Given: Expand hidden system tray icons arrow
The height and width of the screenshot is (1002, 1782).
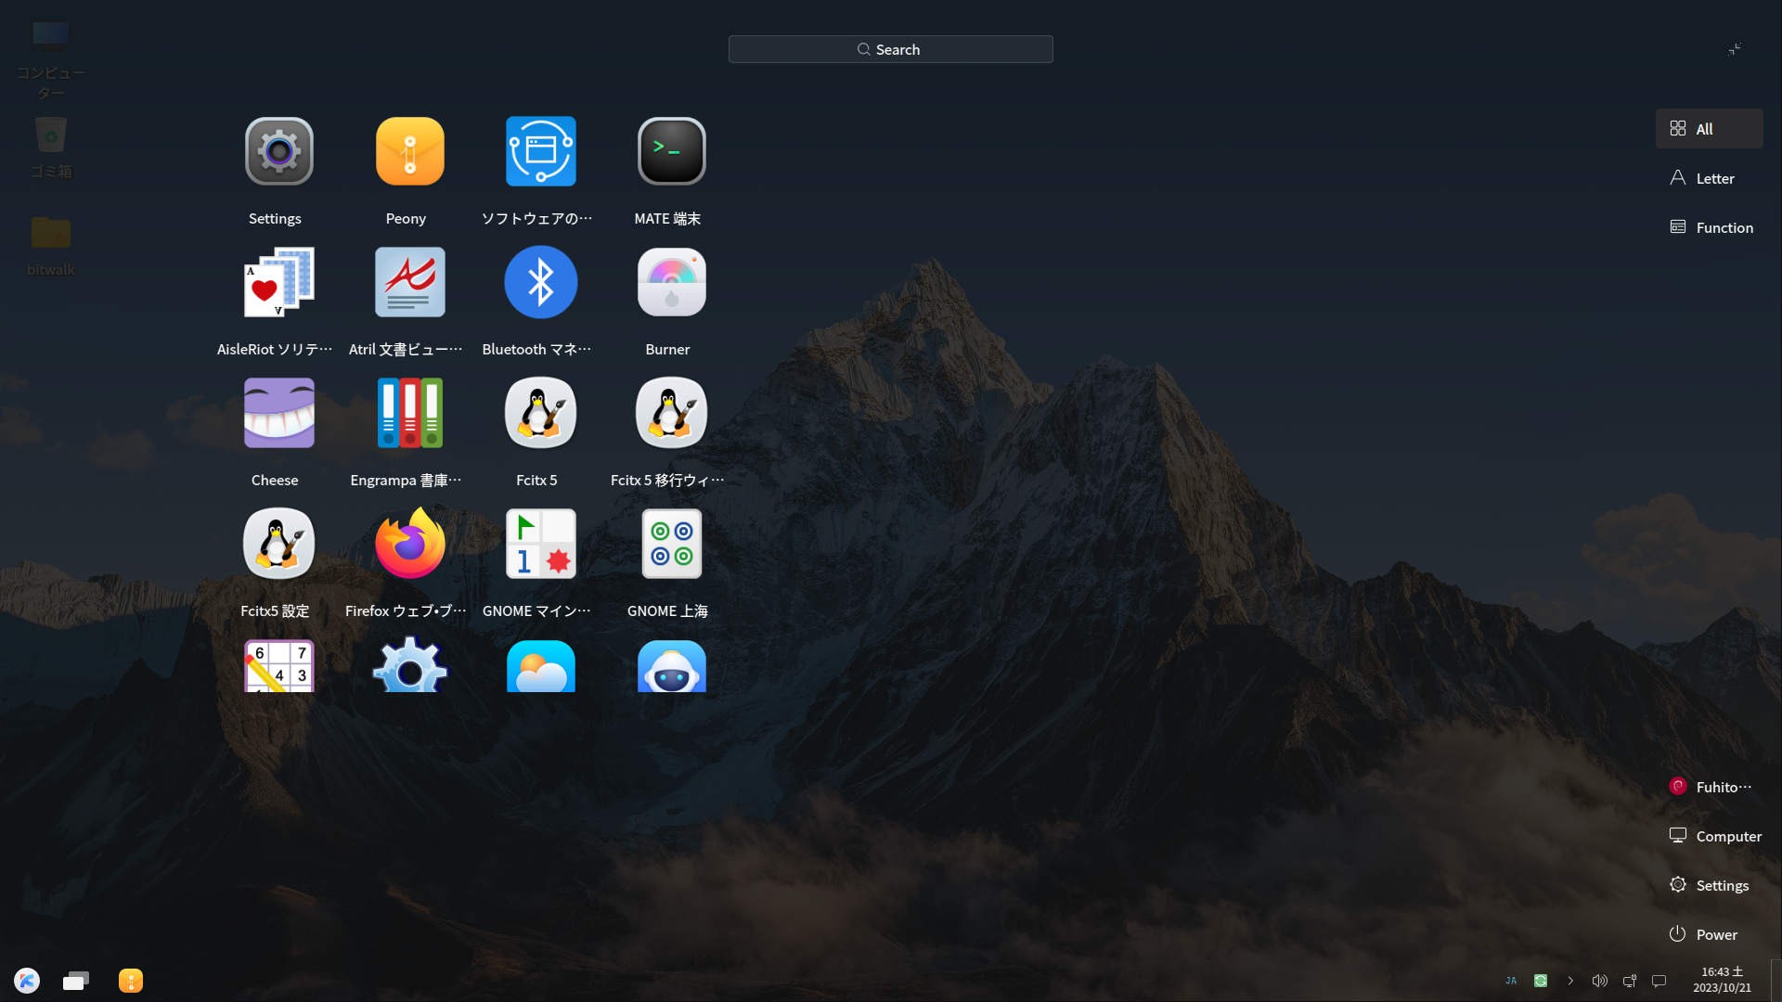Looking at the screenshot, I should point(1570,981).
